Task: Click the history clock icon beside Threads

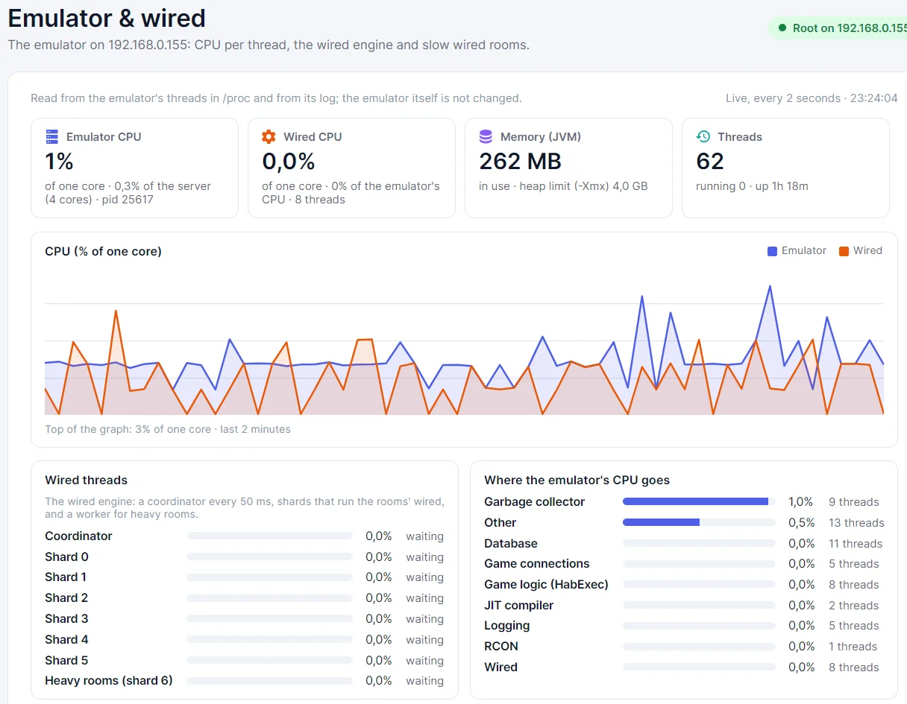Action: 703,136
